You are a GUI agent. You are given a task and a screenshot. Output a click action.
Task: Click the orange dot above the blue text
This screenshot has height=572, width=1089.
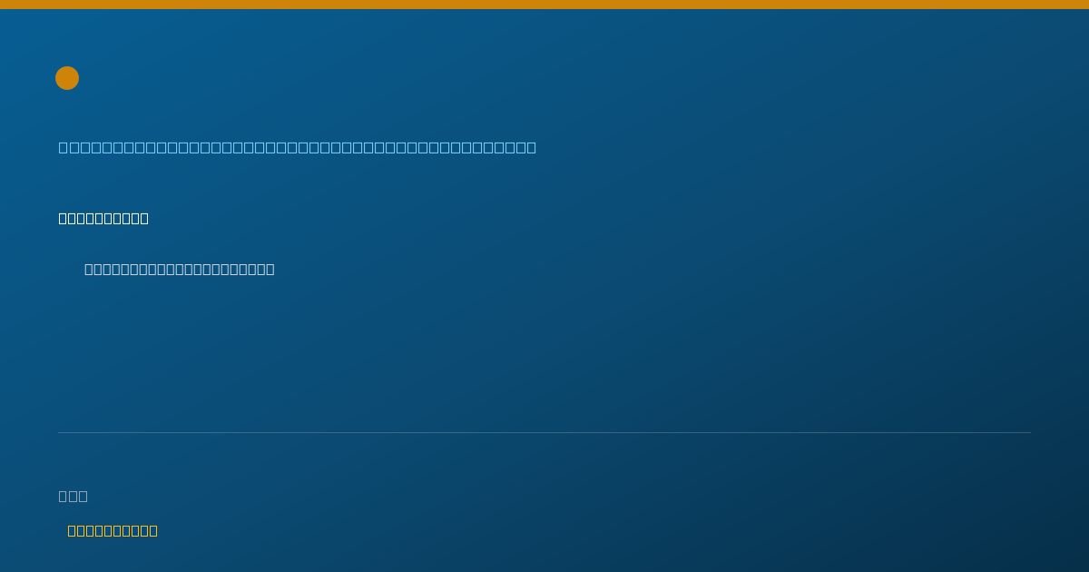point(67,78)
